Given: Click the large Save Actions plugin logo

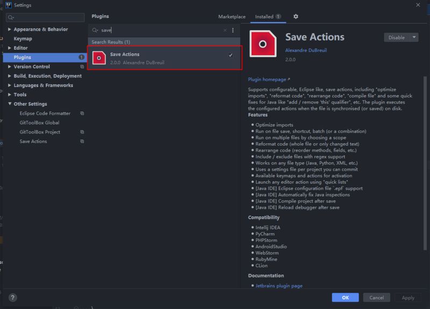Looking at the screenshot, I should [x=263, y=44].
